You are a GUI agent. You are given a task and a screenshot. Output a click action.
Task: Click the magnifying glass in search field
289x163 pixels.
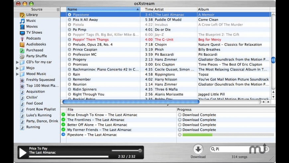pyautogui.click(x=213, y=149)
